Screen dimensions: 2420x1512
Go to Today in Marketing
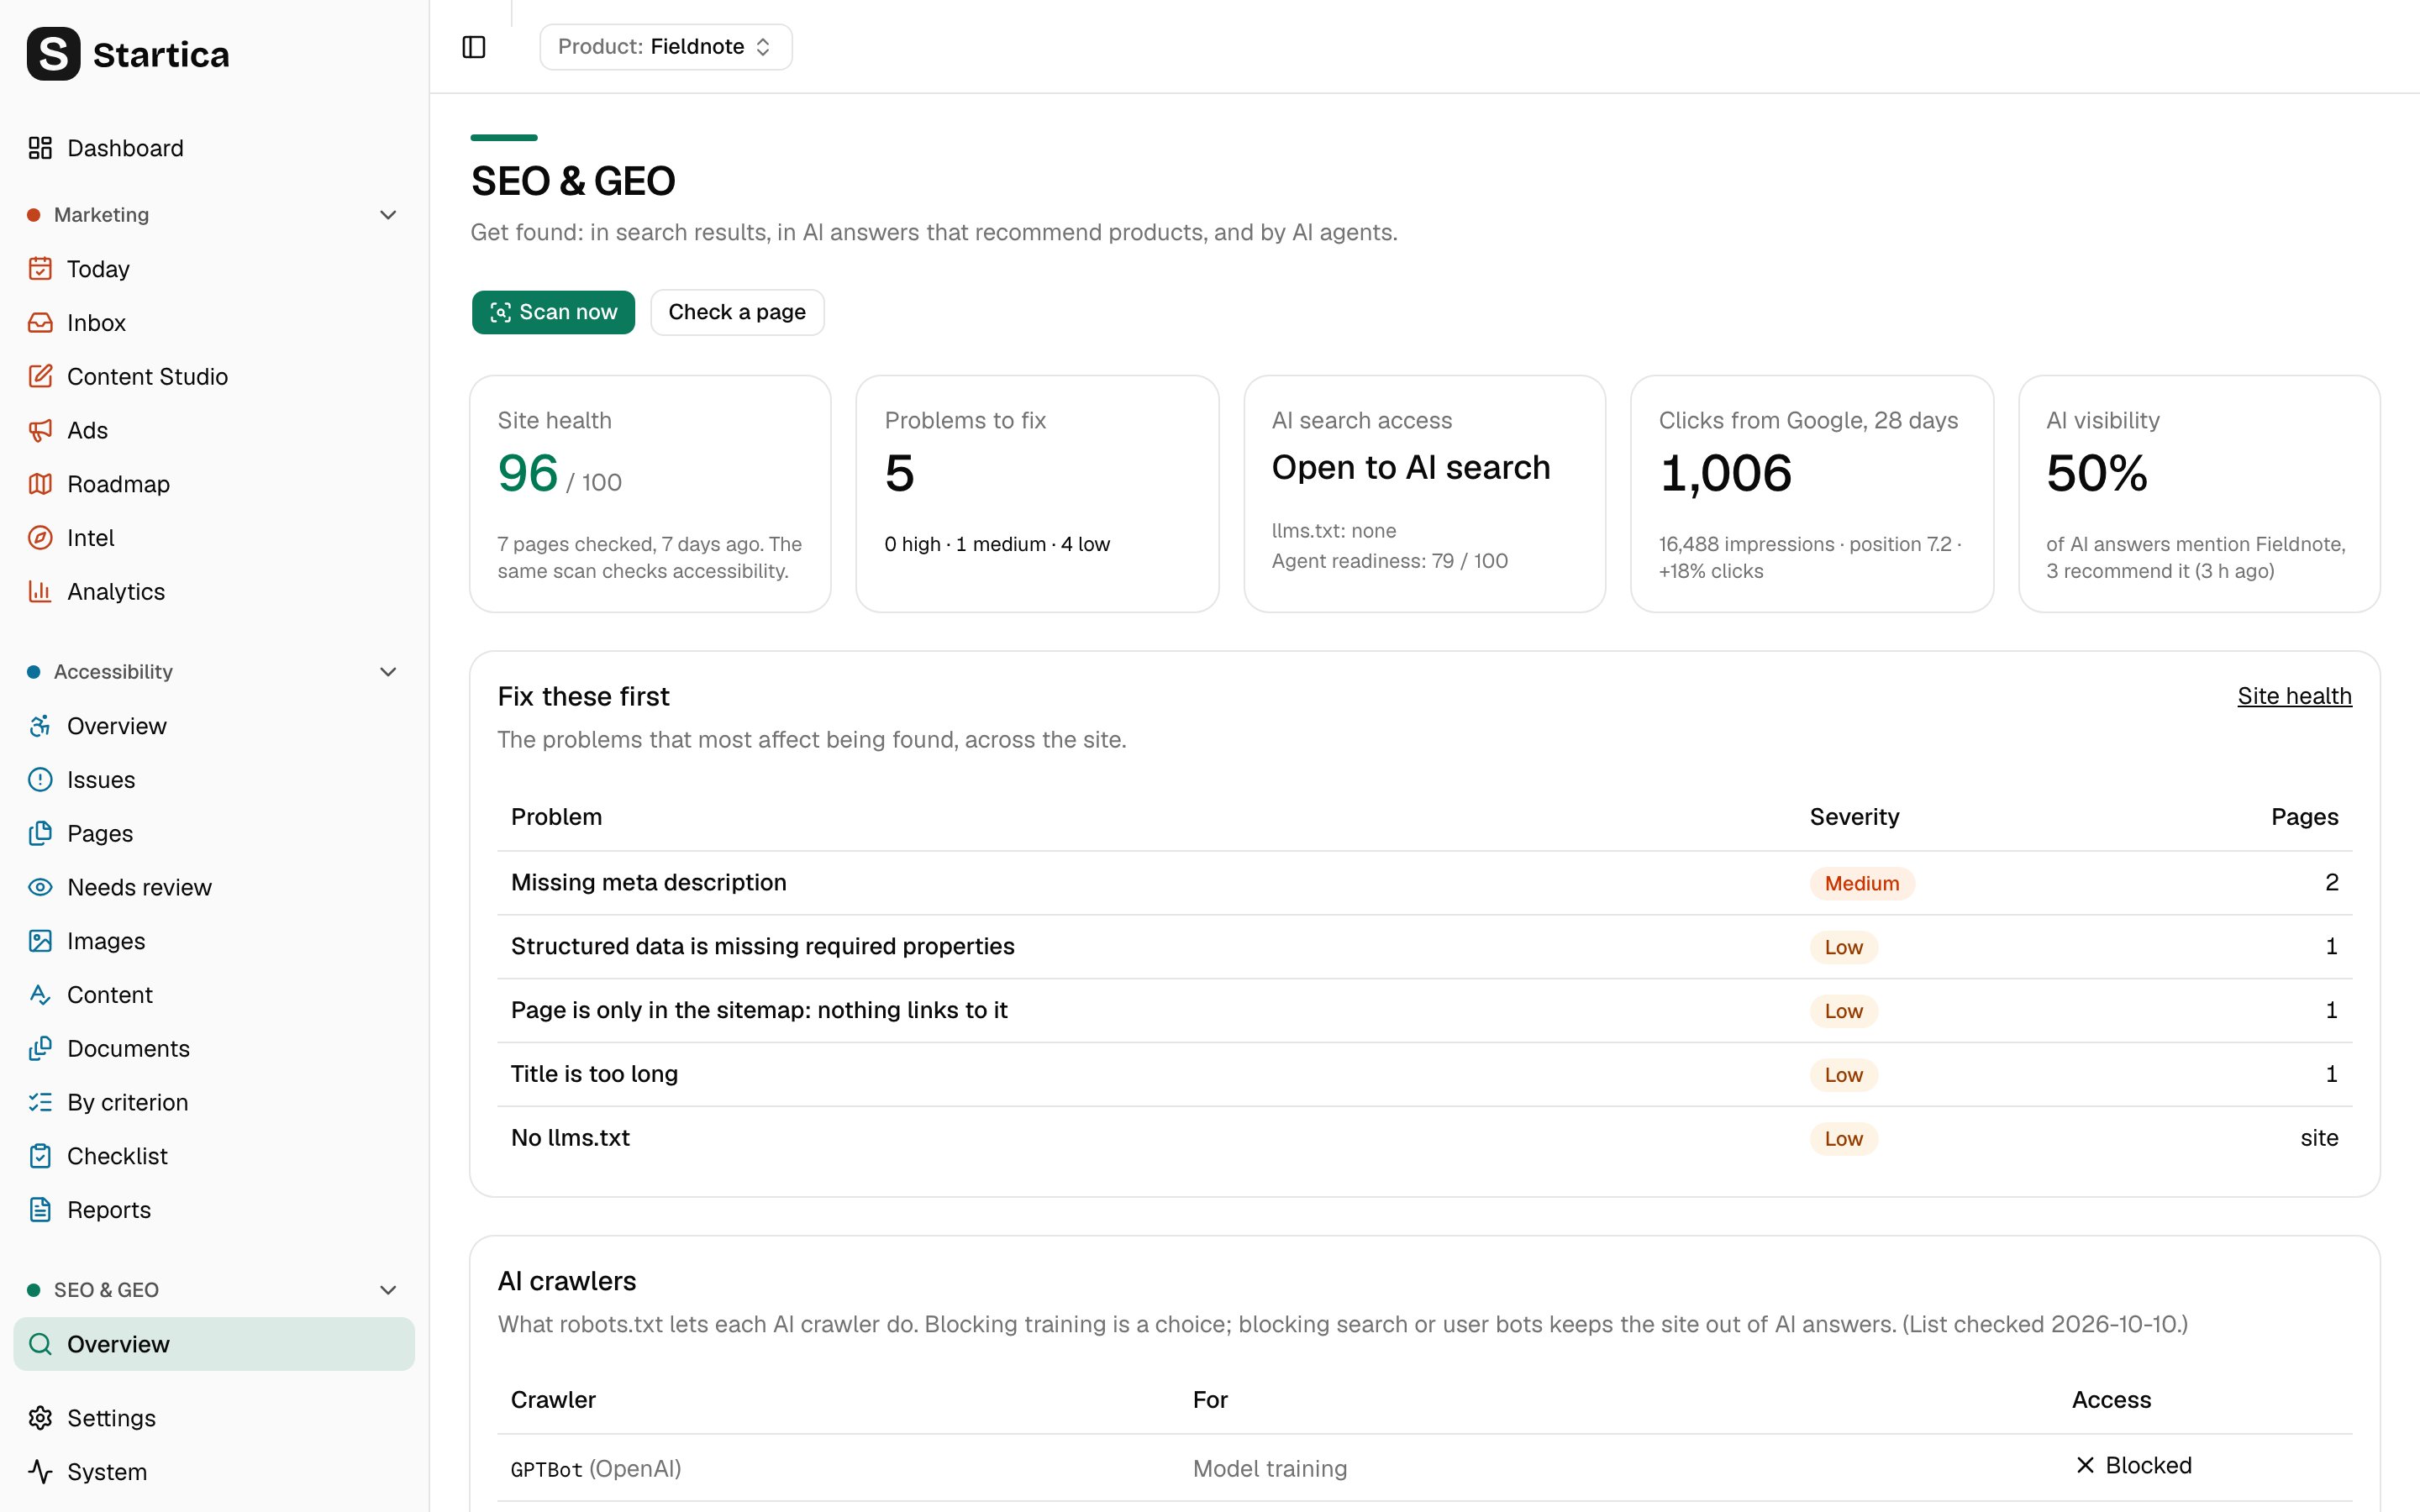click(x=214, y=269)
